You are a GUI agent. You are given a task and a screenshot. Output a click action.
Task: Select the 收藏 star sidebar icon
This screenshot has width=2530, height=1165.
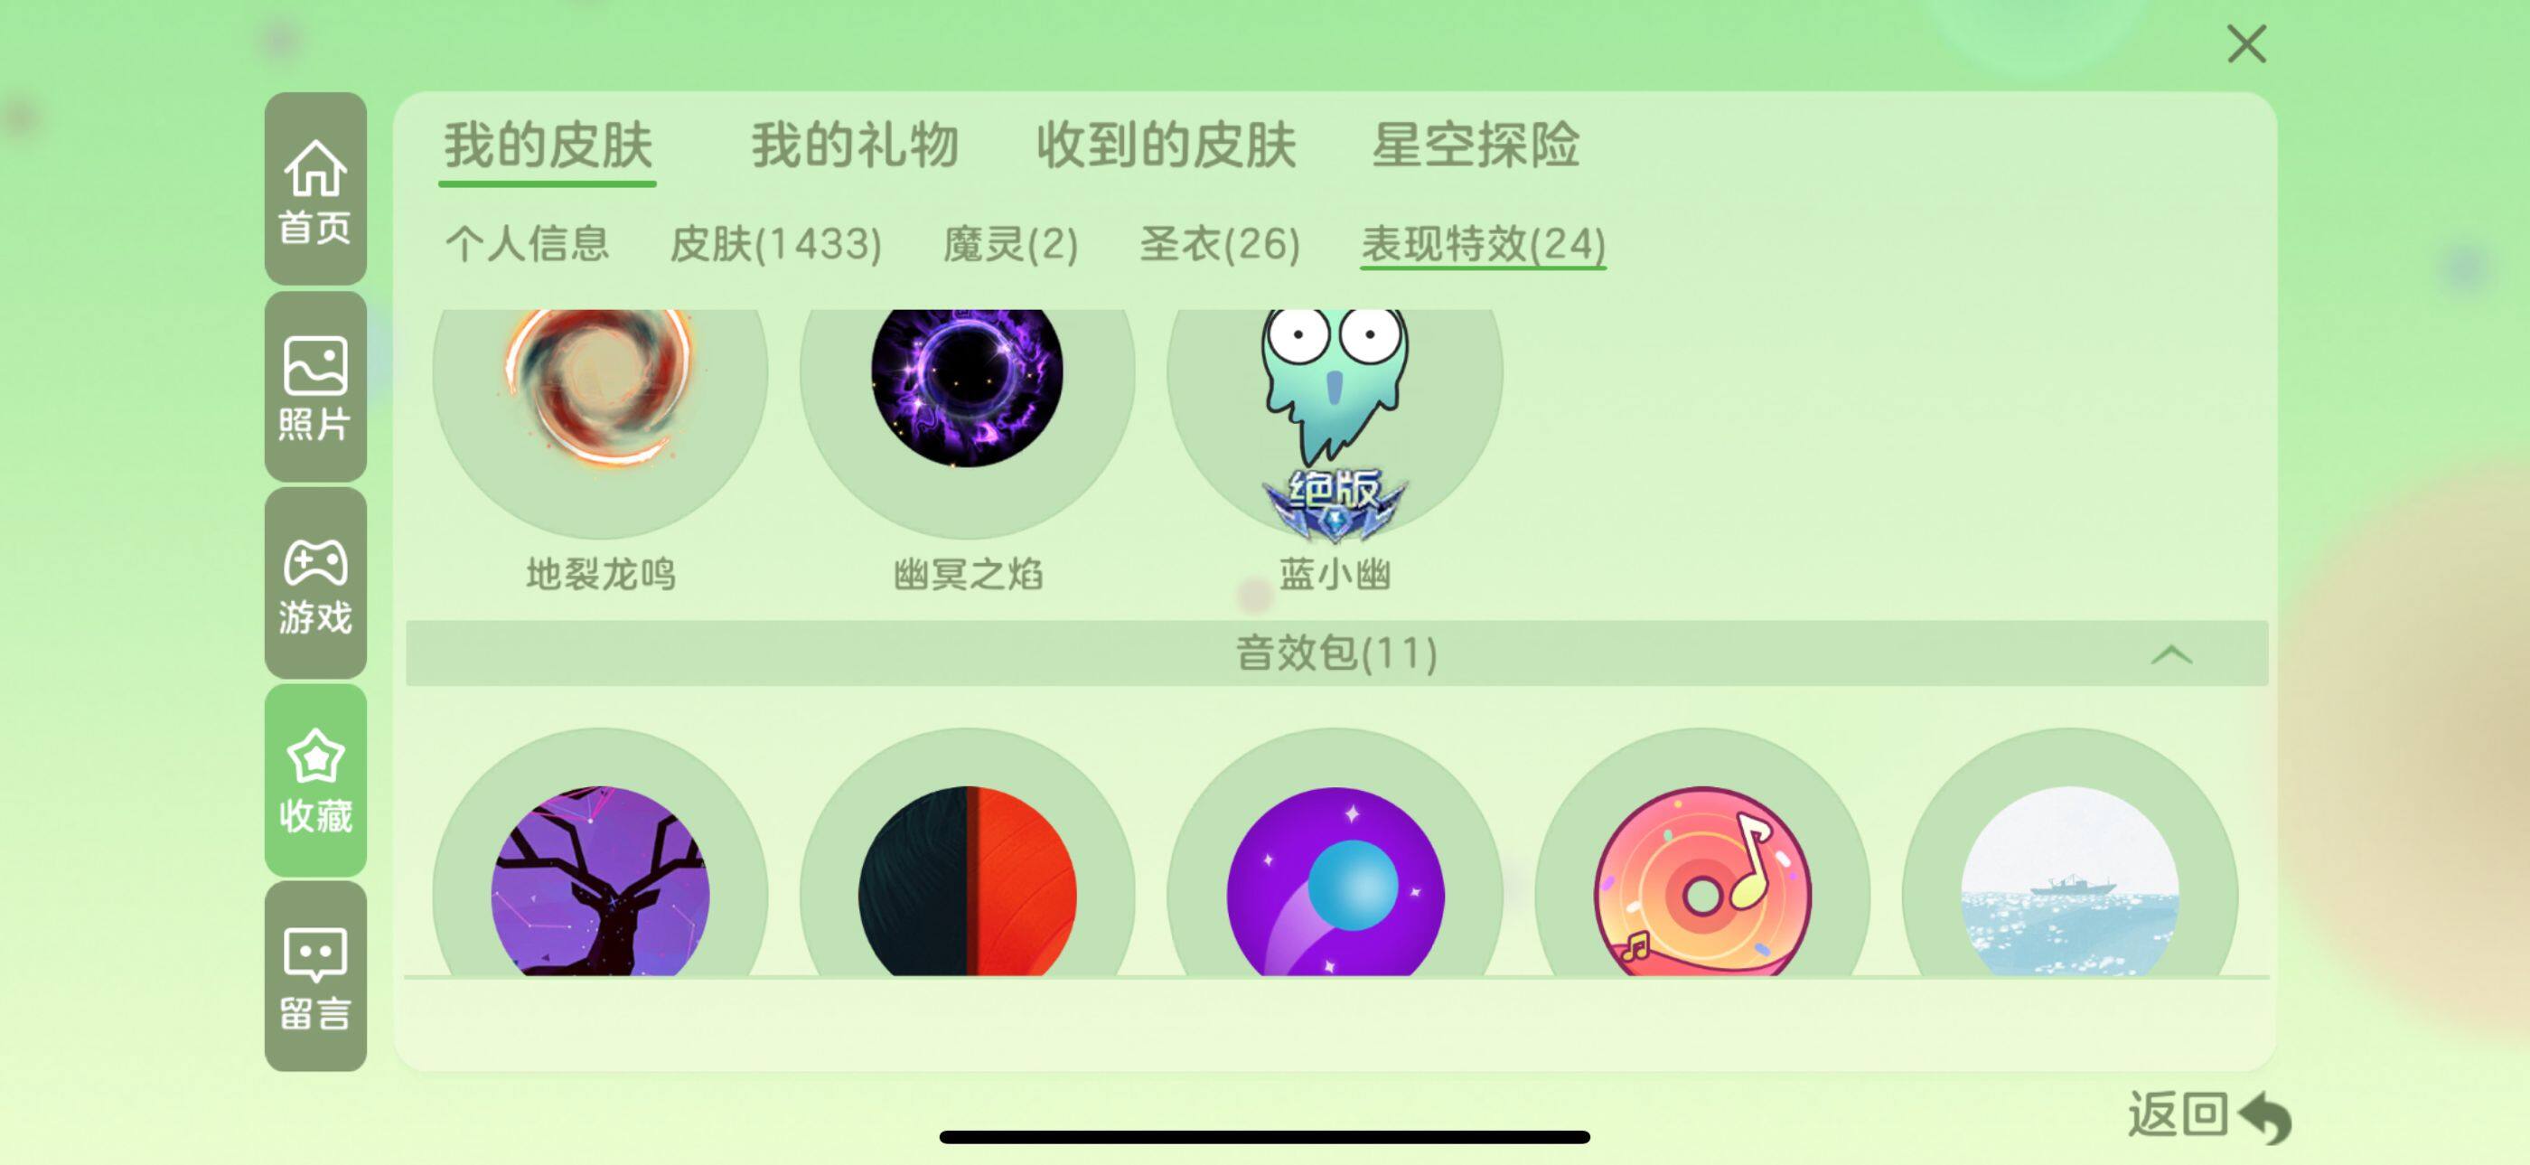coord(315,780)
